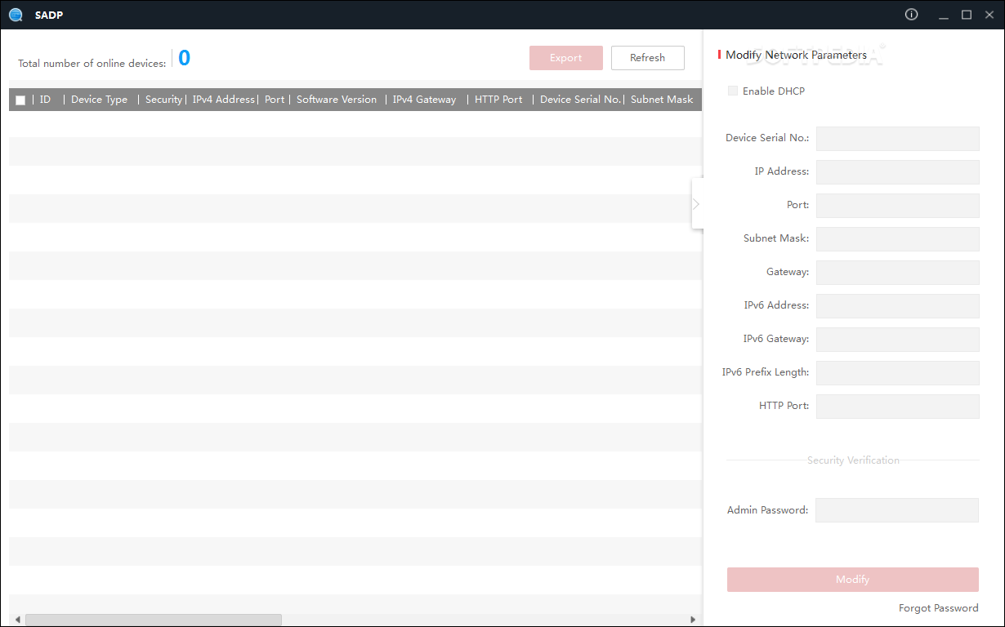The width and height of the screenshot is (1005, 627).
Task: Enable the DHCP checkbox
Action: [733, 91]
